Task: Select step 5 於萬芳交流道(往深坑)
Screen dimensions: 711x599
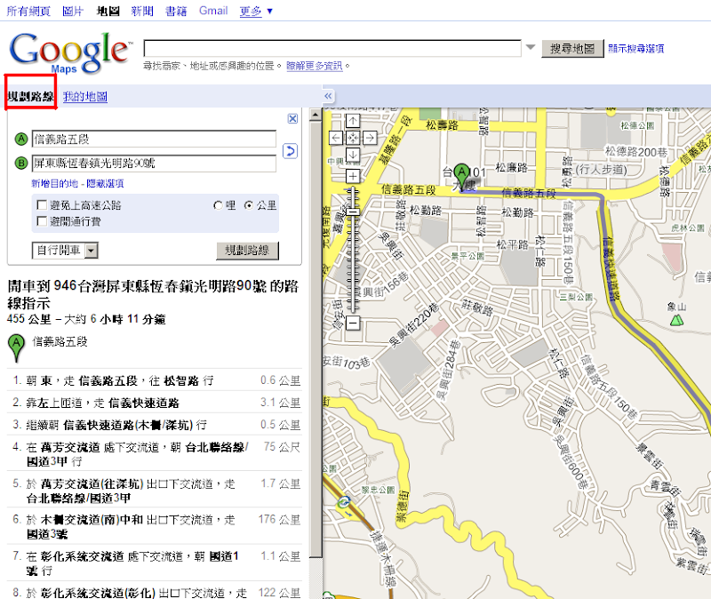Action: (155, 491)
